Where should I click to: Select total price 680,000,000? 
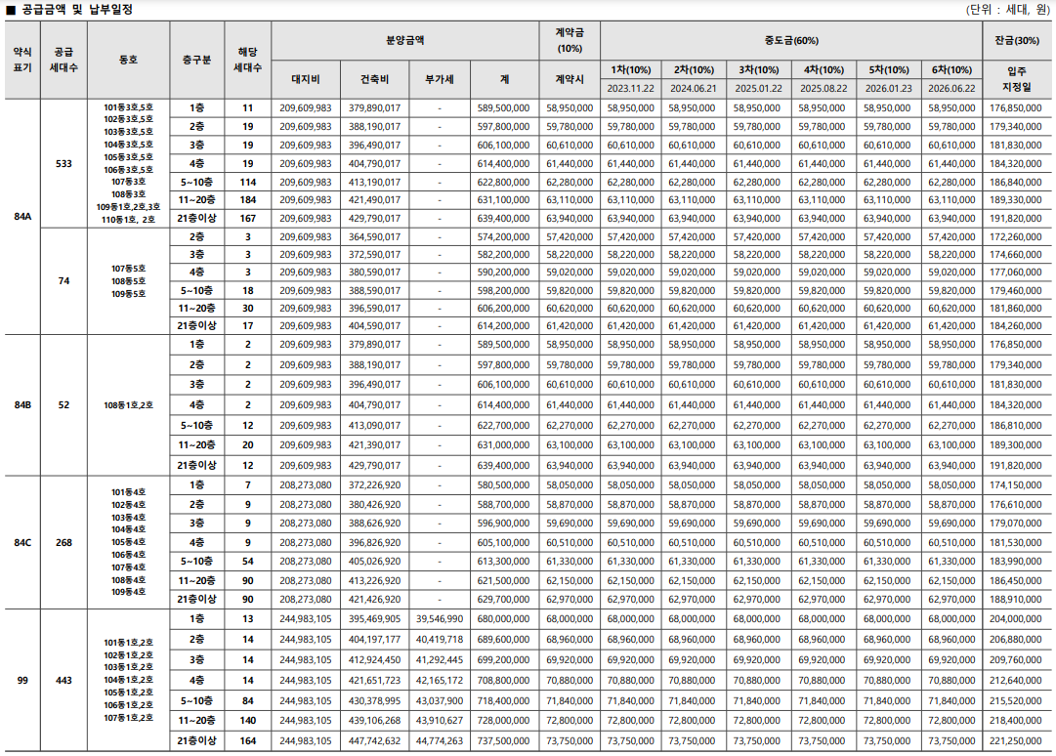(x=504, y=618)
